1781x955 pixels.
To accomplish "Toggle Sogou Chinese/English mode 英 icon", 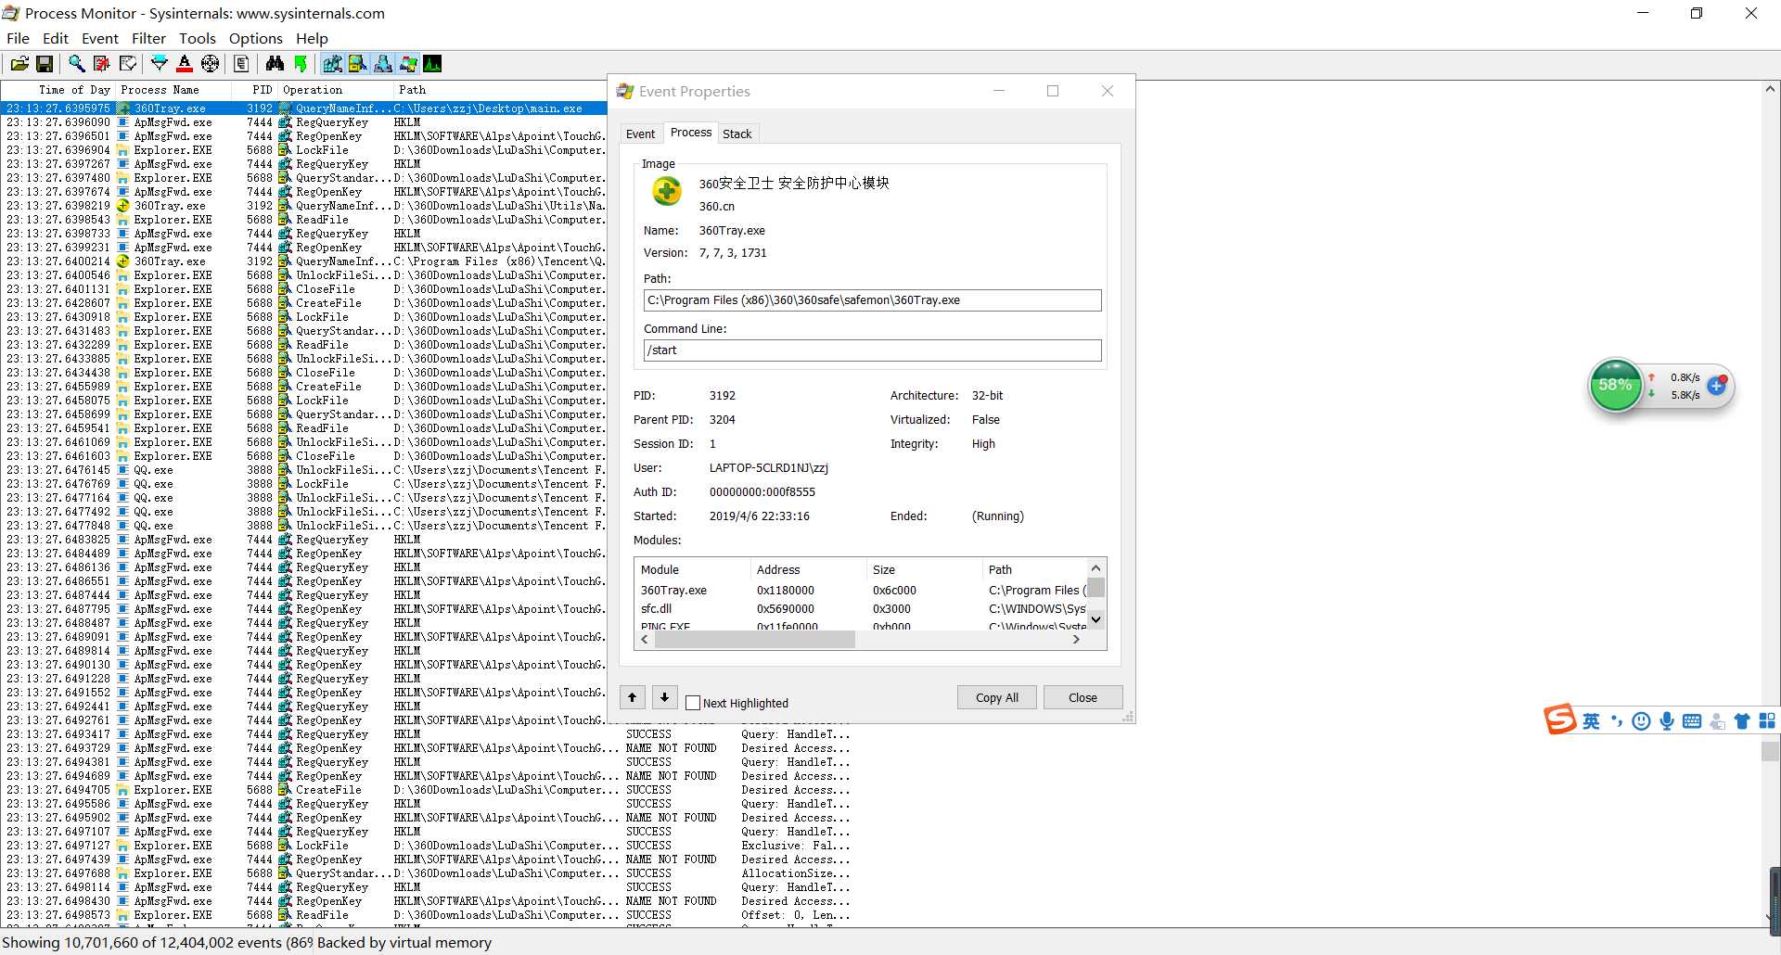I will click(1591, 721).
